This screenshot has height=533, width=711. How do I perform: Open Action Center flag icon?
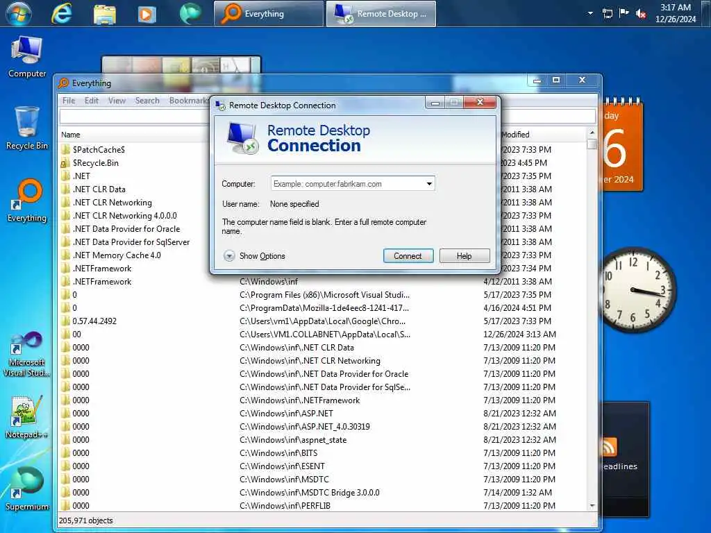point(624,12)
